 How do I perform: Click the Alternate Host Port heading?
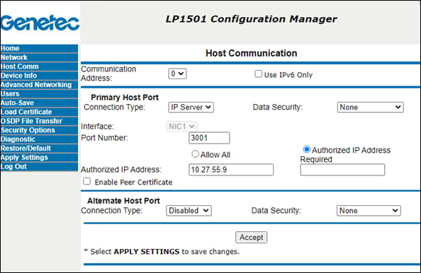tap(123, 201)
